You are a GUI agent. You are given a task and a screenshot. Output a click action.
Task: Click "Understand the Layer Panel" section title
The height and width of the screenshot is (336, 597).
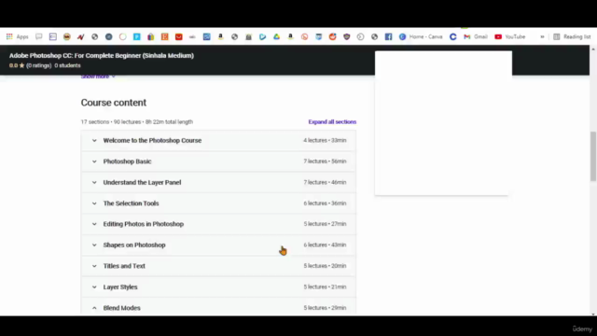point(142,183)
